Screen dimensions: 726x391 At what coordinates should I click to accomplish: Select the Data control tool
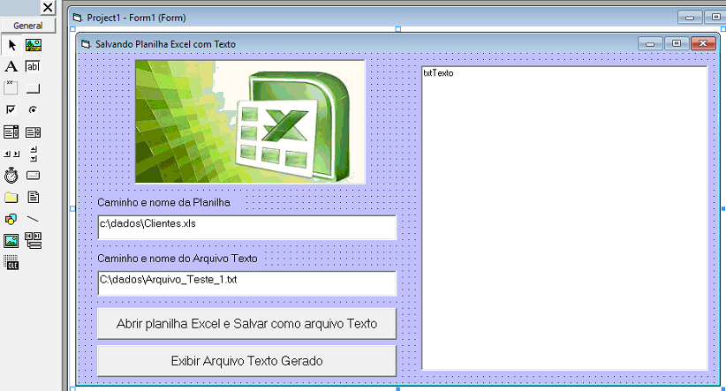point(33,241)
